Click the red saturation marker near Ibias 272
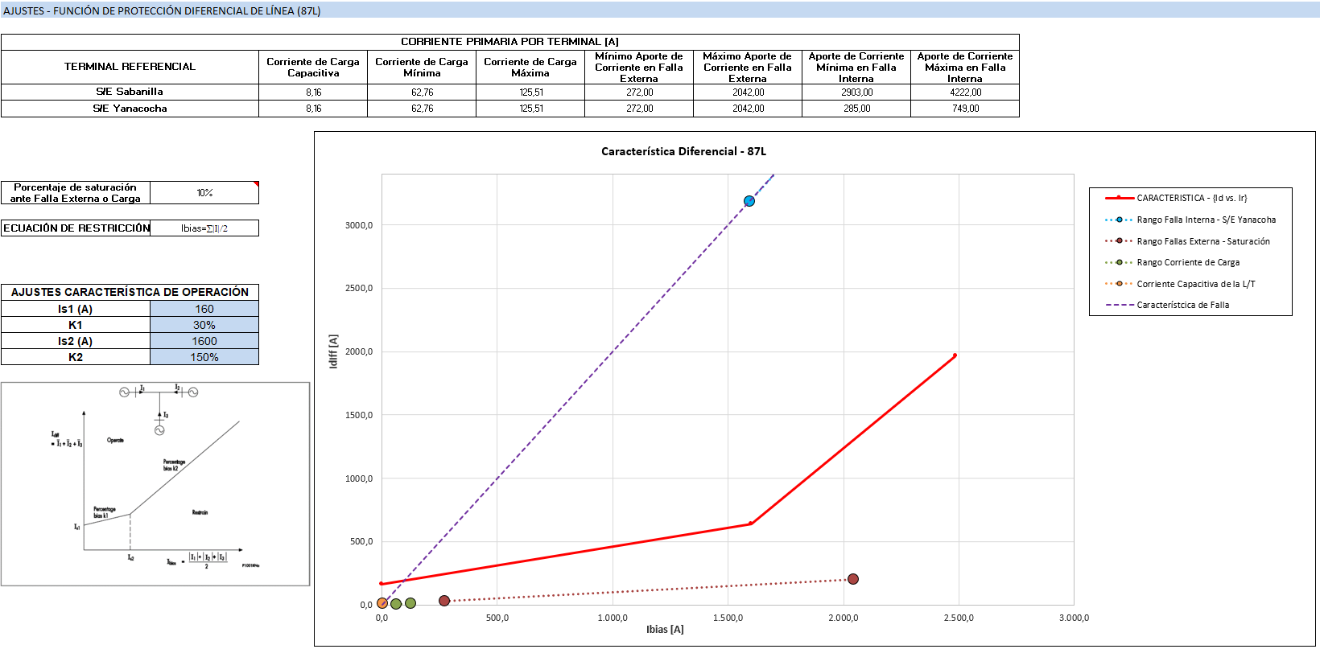The height and width of the screenshot is (649, 1320). (x=444, y=601)
